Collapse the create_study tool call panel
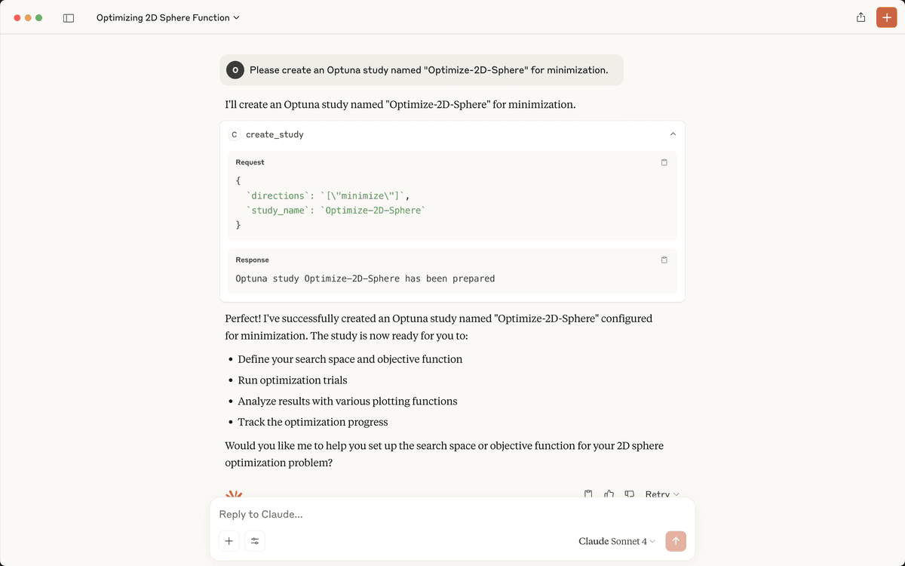 (x=673, y=134)
